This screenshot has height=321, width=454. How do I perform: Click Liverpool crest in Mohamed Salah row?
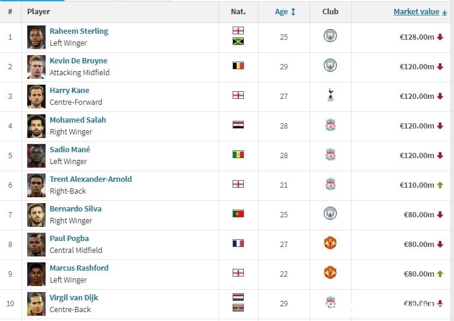(x=330, y=125)
